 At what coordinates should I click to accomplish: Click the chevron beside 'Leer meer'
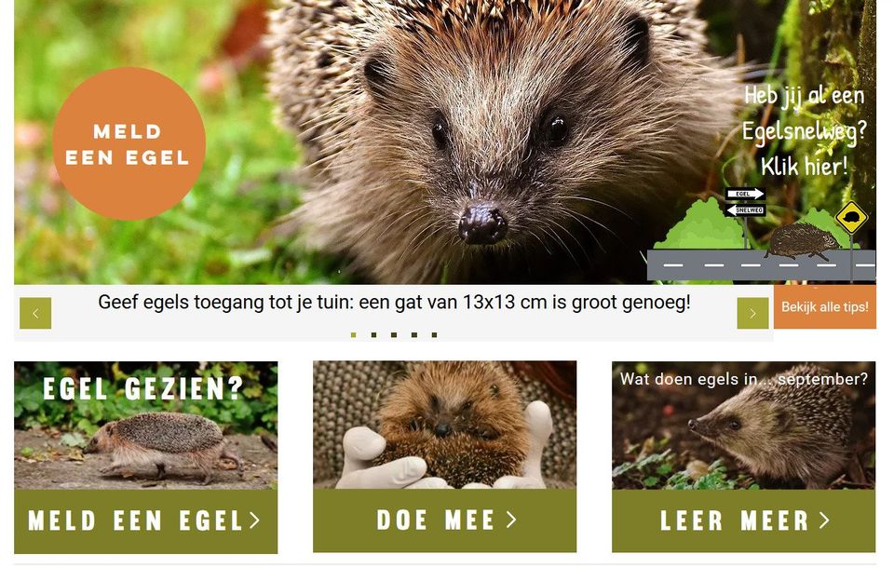(x=824, y=521)
